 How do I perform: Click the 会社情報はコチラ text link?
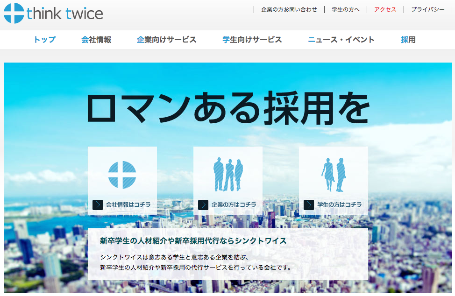click(128, 205)
